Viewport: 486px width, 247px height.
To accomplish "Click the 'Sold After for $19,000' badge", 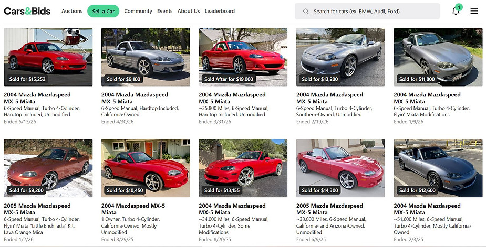I will point(229,79).
